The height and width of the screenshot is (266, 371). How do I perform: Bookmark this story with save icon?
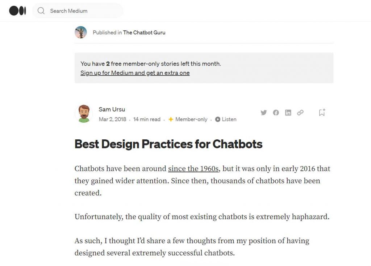tap(322, 112)
